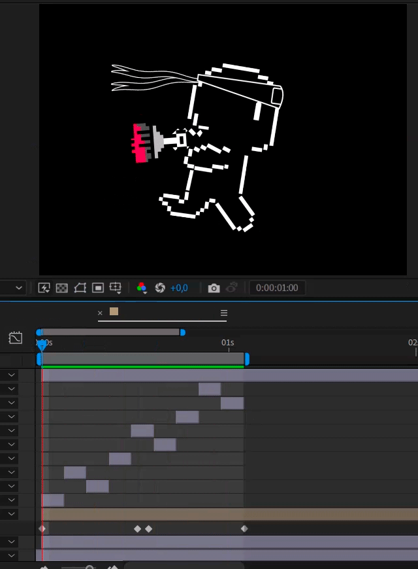418x569 pixels.
Task: Select the tan-colored composition tab
Action: [x=114, y=312]
